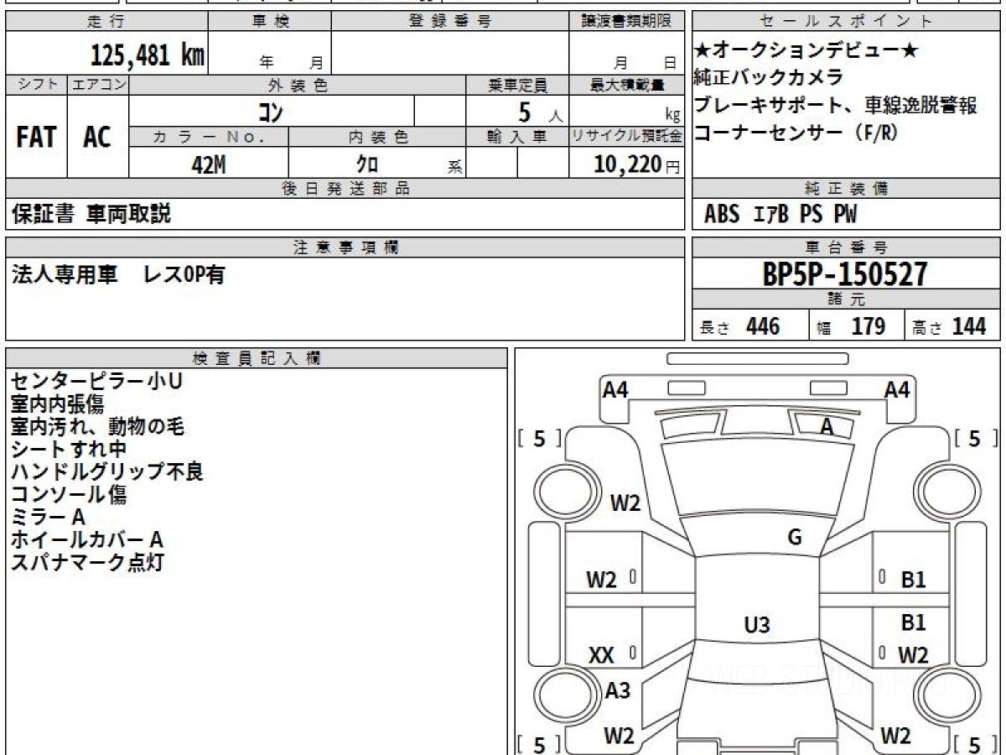Click the inspector note センターピラー小U

coord(96,382)
